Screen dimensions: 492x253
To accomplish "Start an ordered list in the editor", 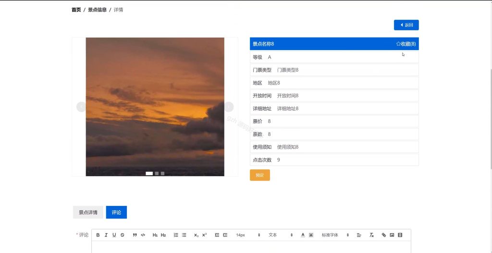I will tap(176, 235).
